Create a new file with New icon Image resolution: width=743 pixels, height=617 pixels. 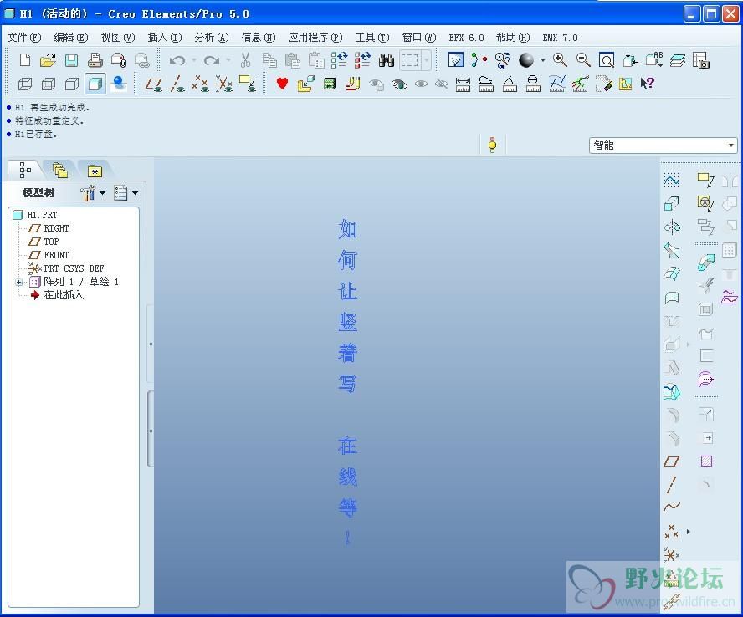coord(24,60)
